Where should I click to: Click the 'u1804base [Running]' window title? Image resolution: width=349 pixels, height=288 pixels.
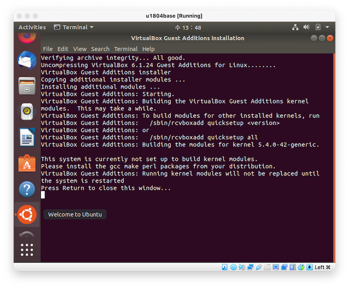click(x=174, y=16)
